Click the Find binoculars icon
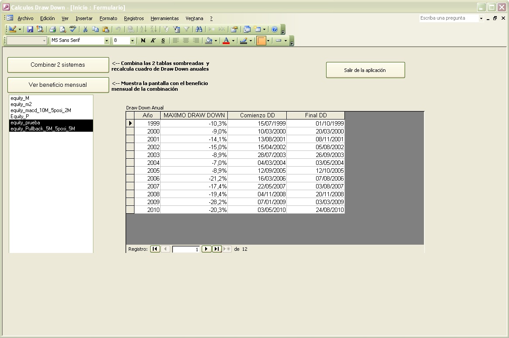 click(x=199, y=29)
